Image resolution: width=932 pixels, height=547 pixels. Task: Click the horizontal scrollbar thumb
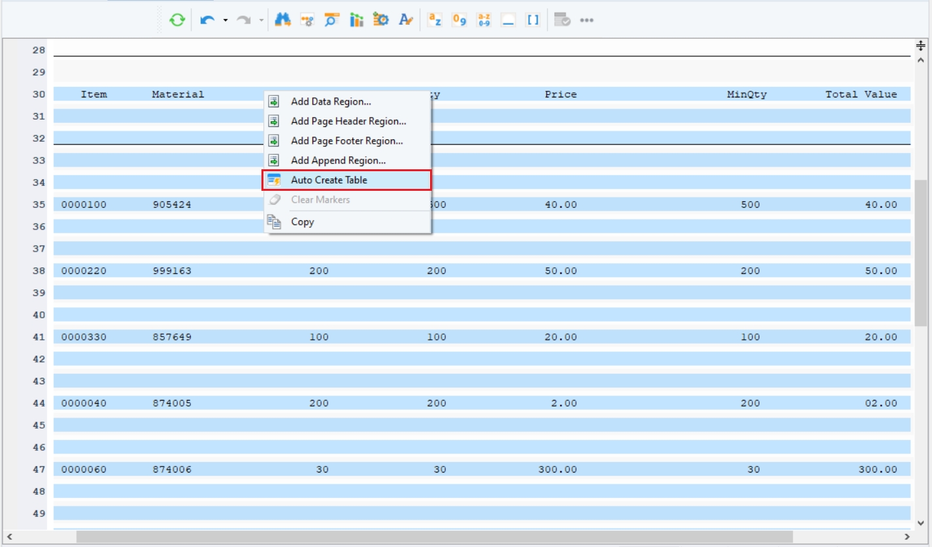[434, 537]
